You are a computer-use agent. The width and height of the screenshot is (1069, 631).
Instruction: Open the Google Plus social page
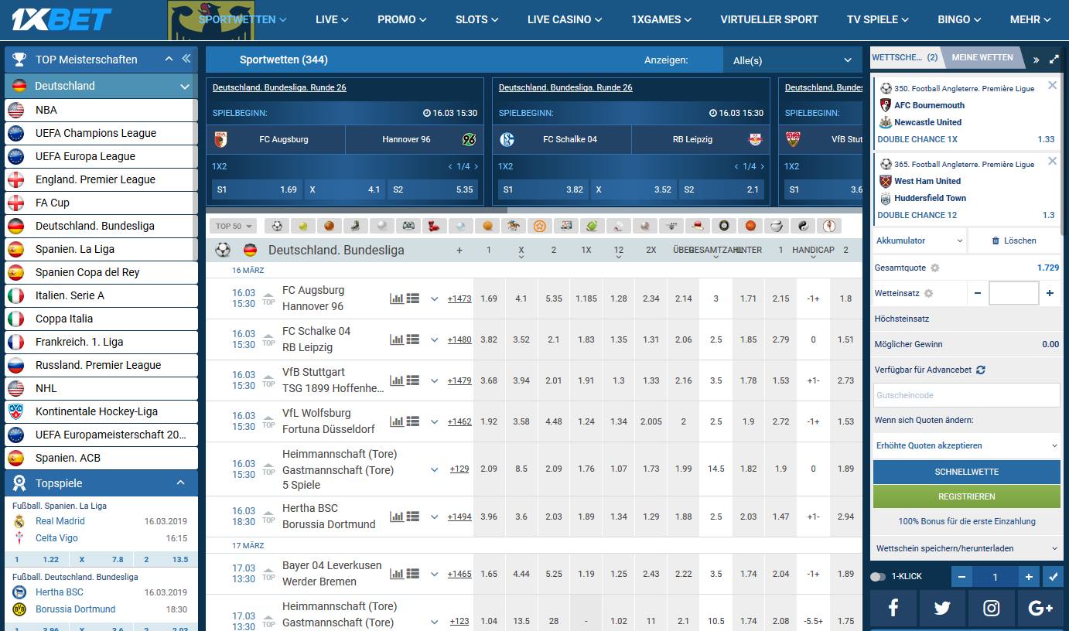[x=1040, y=609]
